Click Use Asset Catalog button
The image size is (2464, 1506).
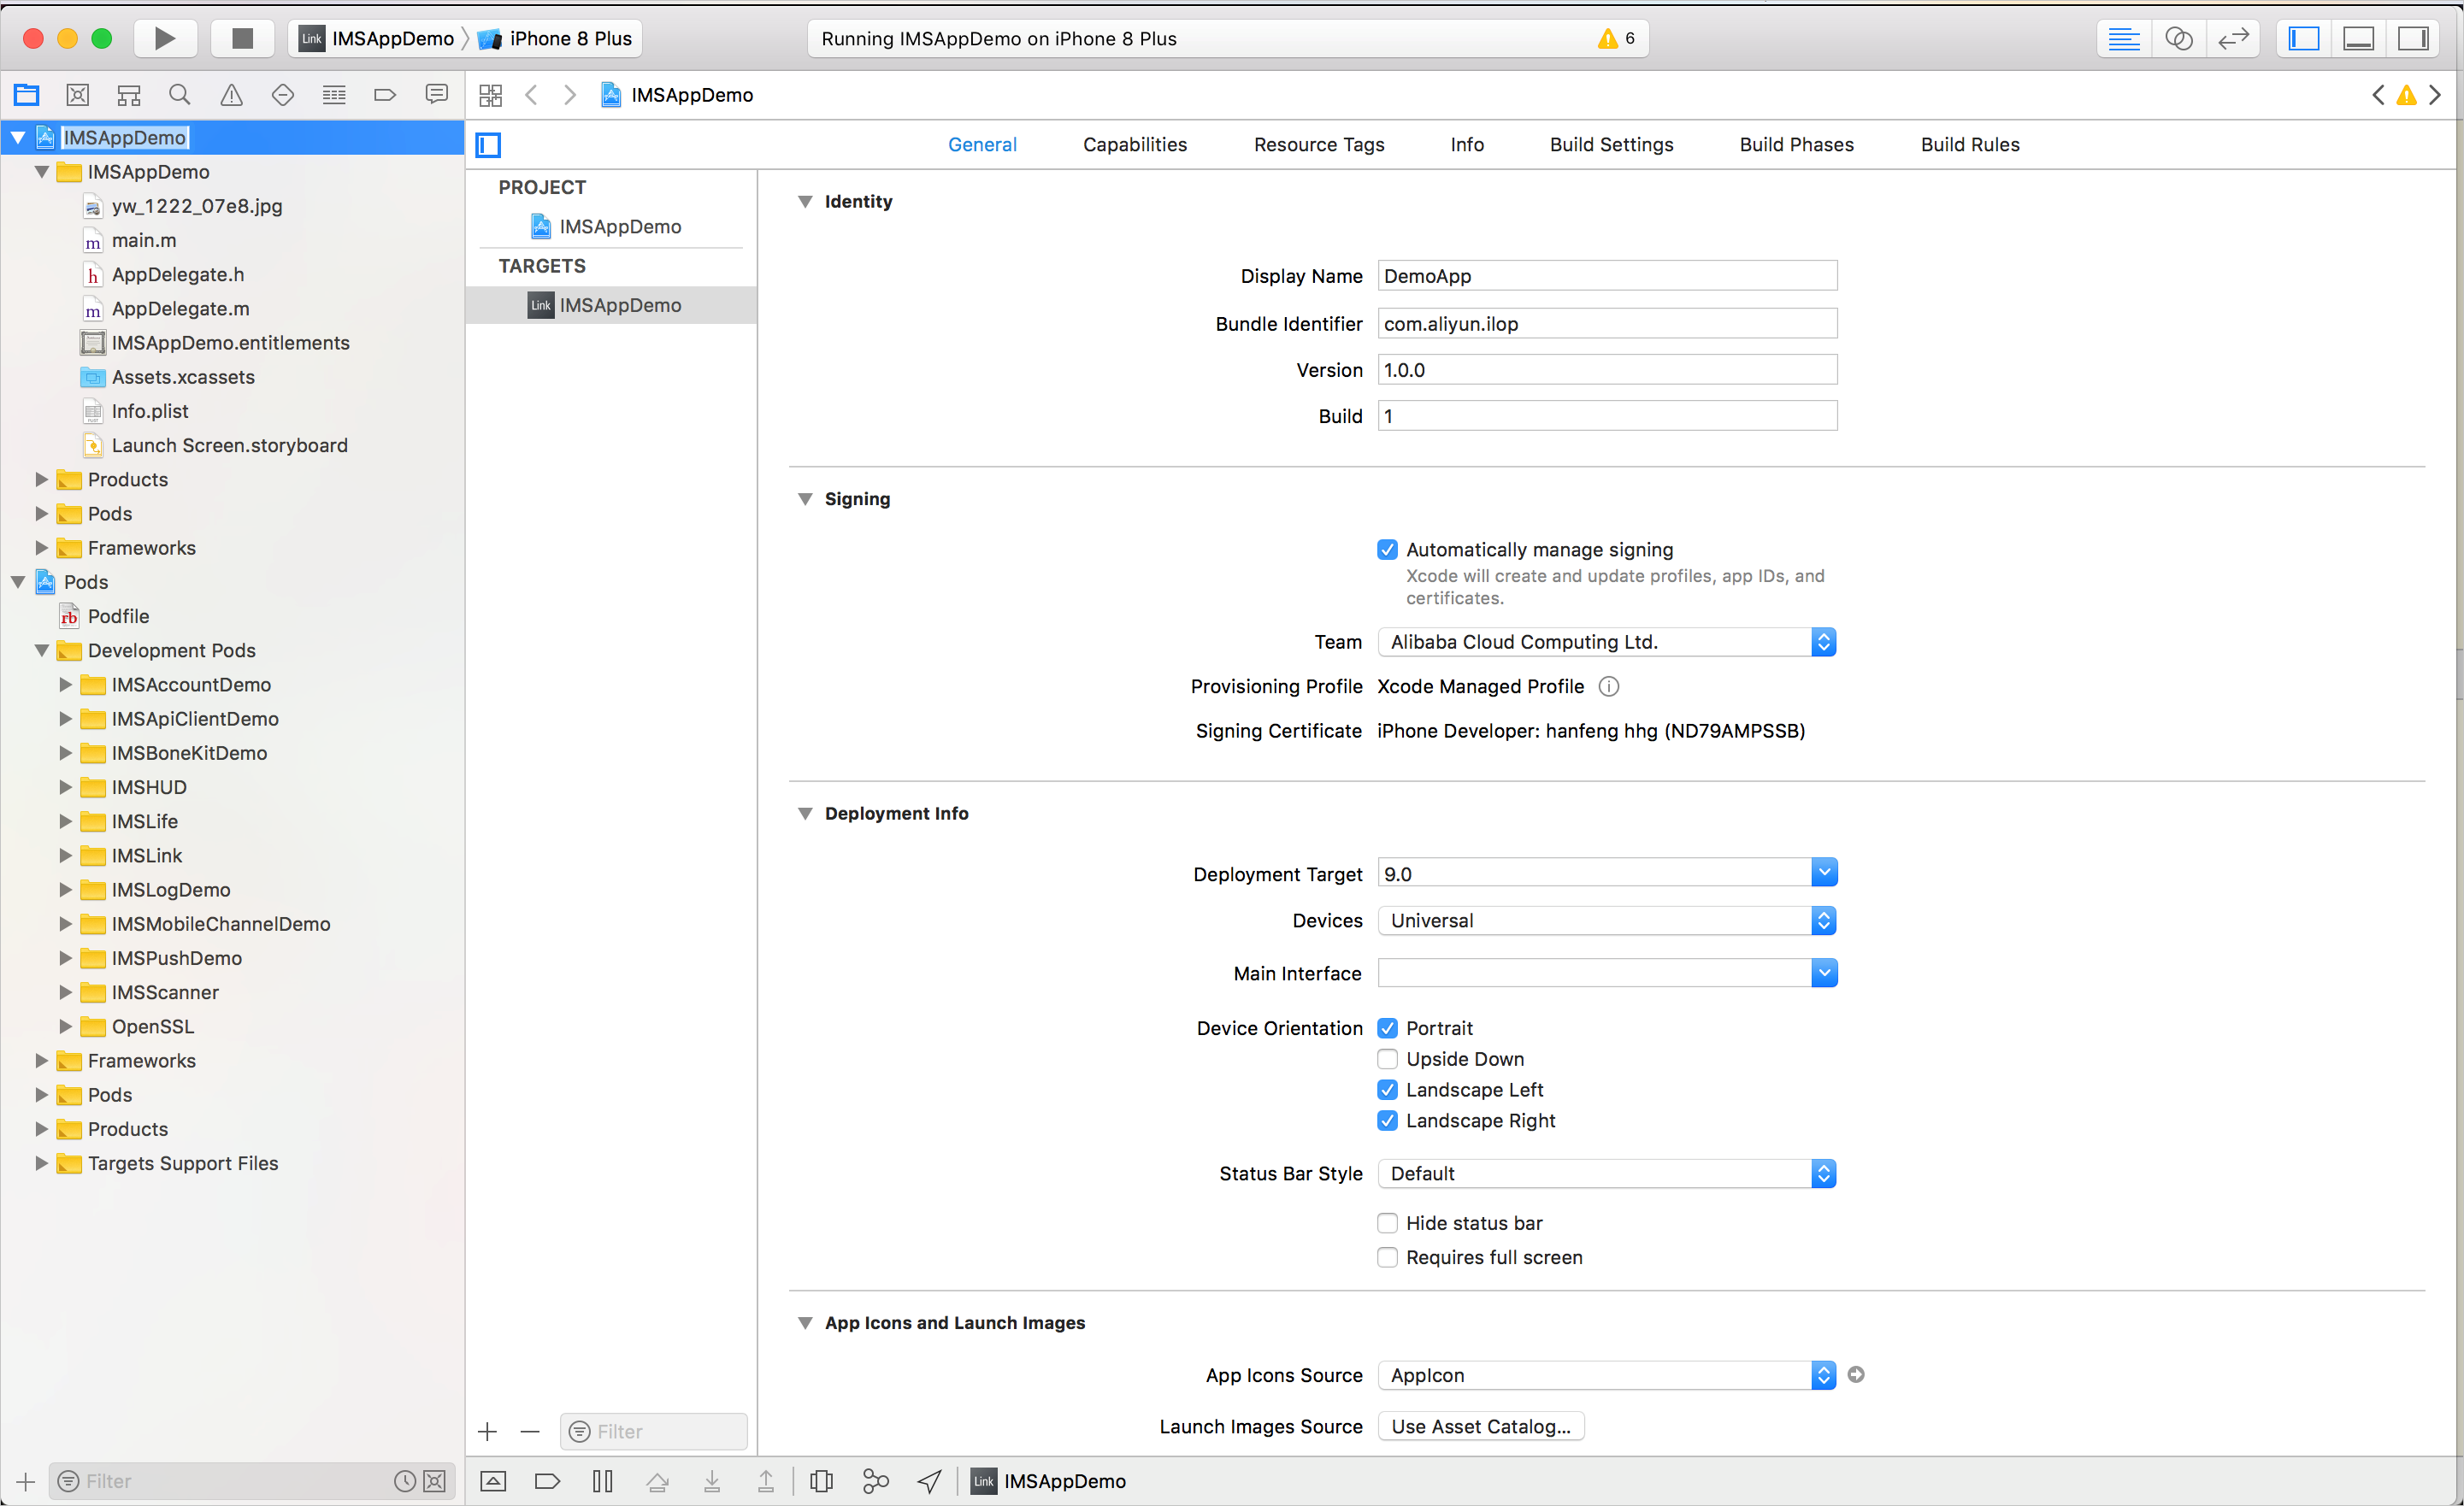click(1481, 1426)
